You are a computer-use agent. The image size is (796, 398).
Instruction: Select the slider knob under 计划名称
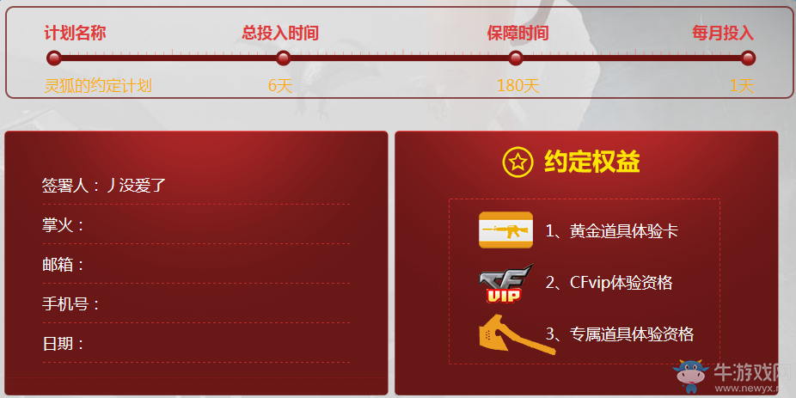click(x=54, y=58)
